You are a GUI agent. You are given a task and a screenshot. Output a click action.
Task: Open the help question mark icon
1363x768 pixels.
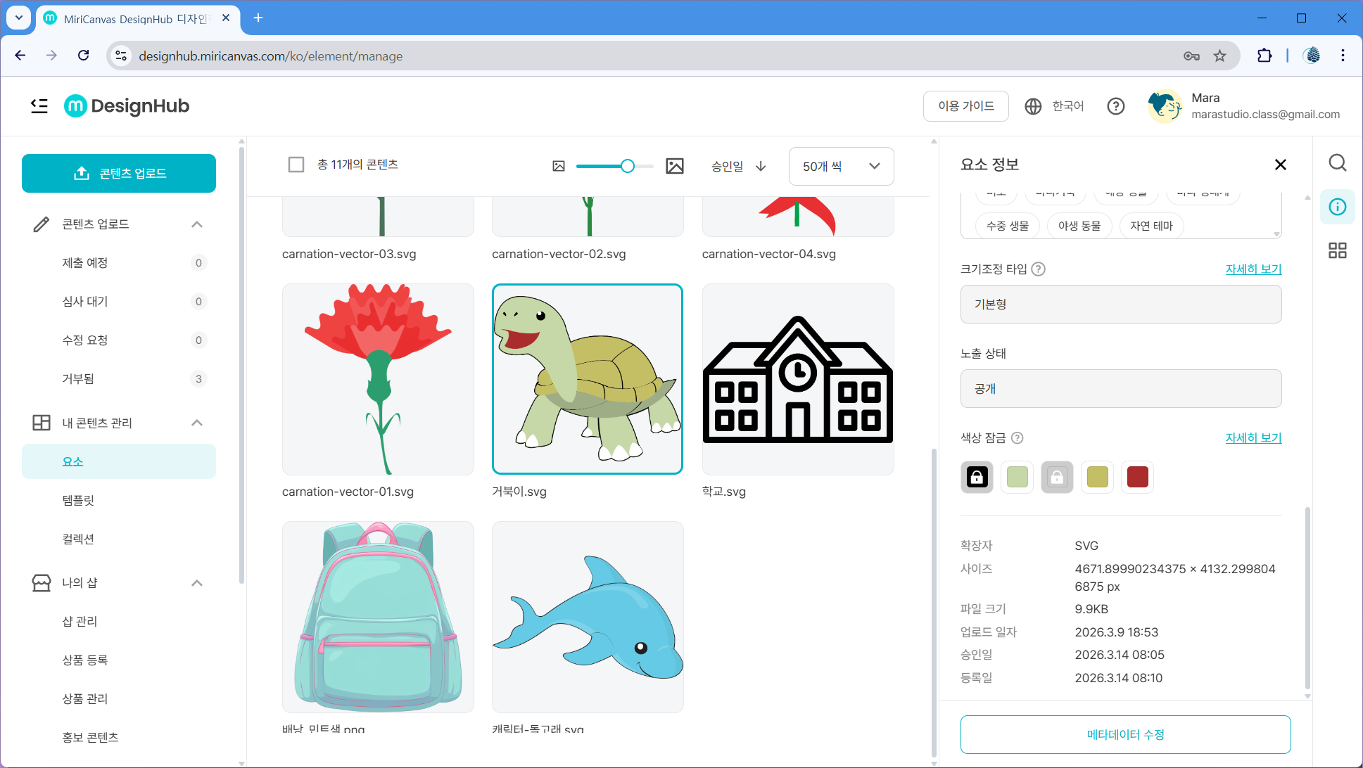(x=1115, y=106)
